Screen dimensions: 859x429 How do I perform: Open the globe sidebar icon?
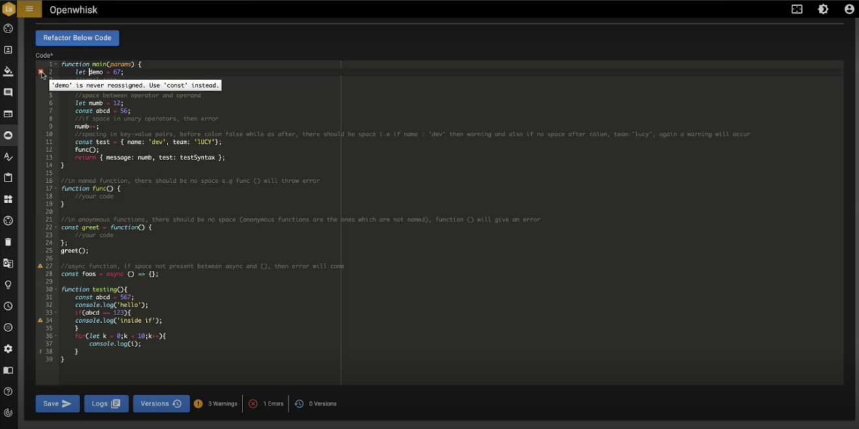click(x=8, y=327)
